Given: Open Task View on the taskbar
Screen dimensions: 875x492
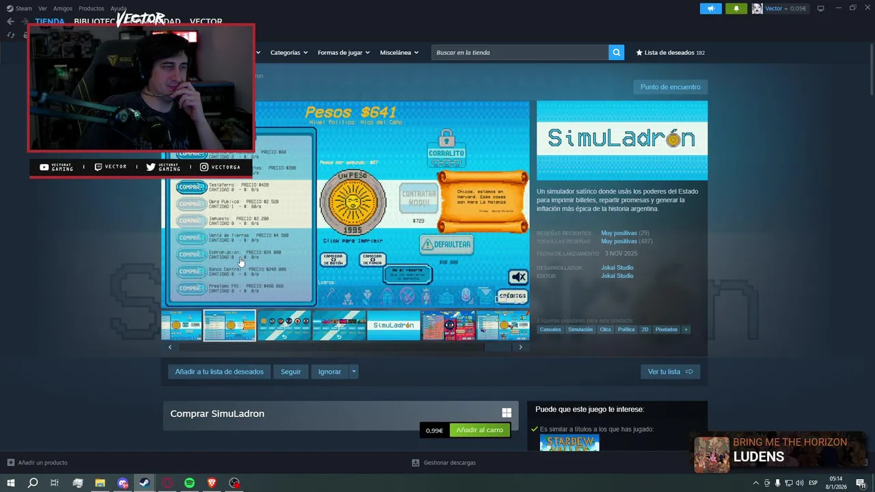Looking at the screenshot, I should coord(55,483).
